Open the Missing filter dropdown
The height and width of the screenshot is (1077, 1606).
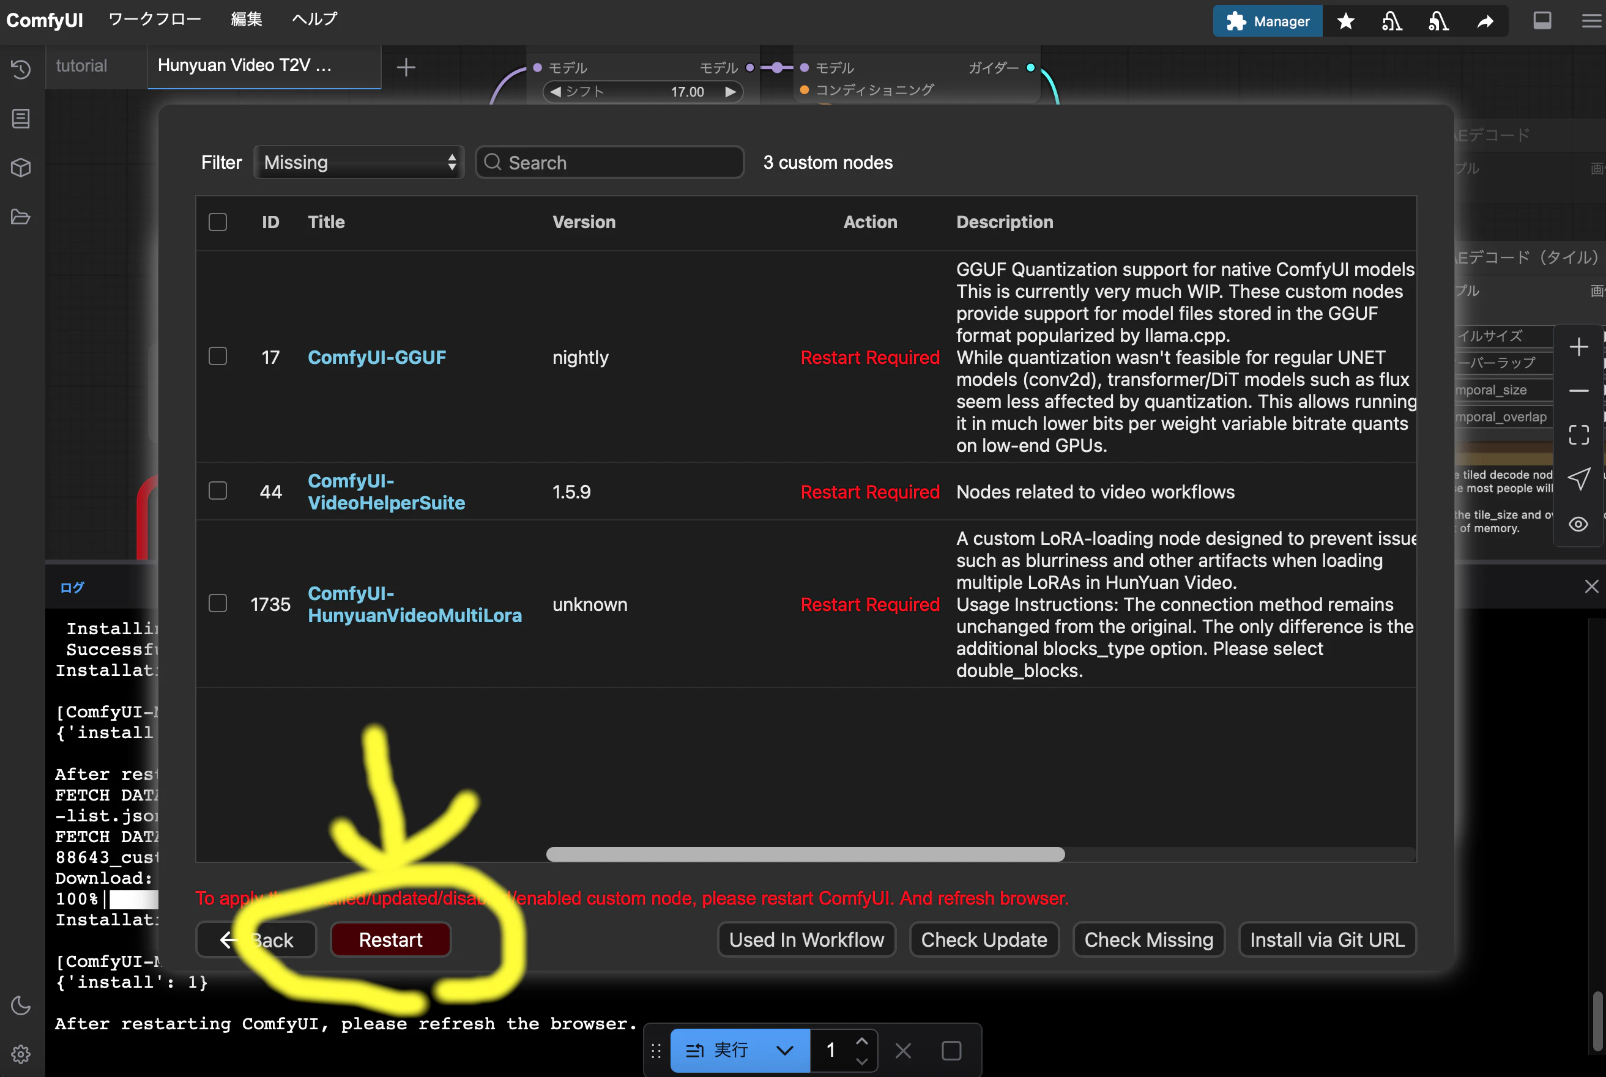click(359, 163)
